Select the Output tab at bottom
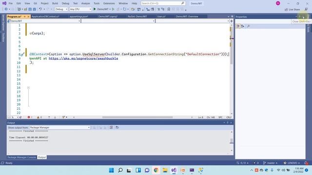Image resolution: width=312 pixels, height=175 pixels. [42, 157]
